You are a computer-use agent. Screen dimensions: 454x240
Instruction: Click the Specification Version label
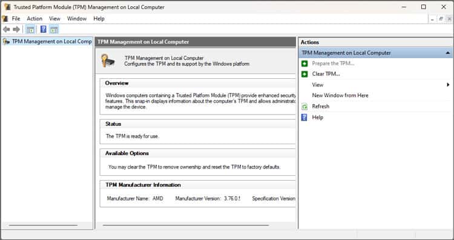point(274,199)
